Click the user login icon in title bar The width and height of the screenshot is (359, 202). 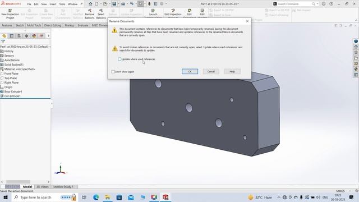point(324,4)
